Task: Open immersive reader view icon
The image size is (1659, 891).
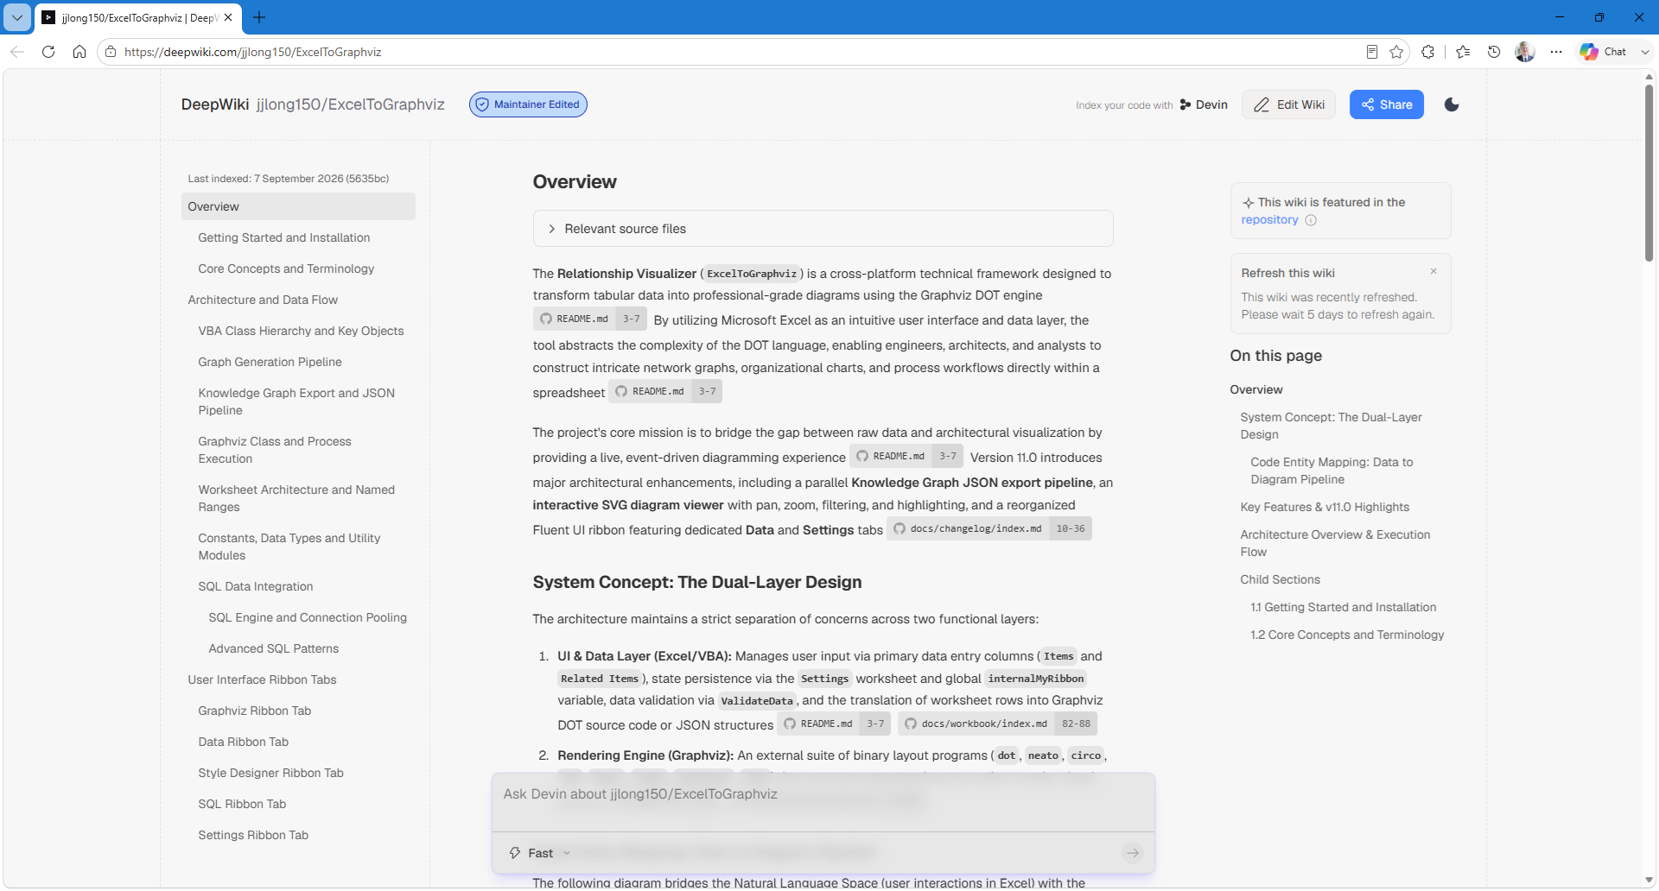Action: [x=1372, y=52]
